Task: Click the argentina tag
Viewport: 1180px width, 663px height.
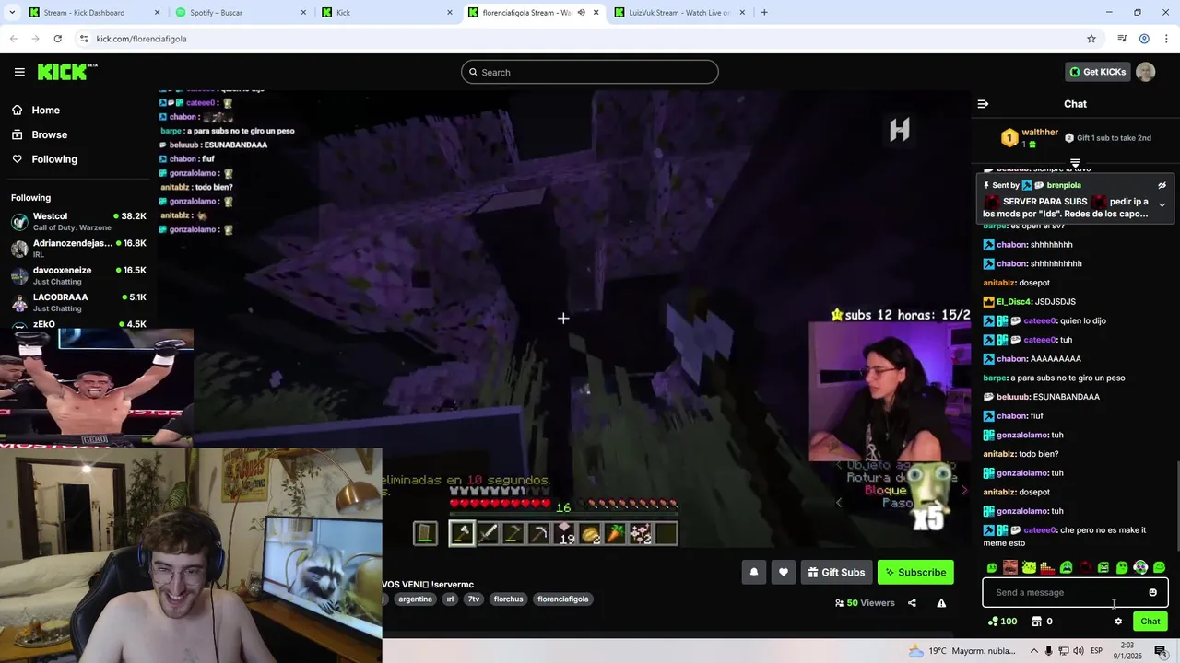Action: pos(415,599)
